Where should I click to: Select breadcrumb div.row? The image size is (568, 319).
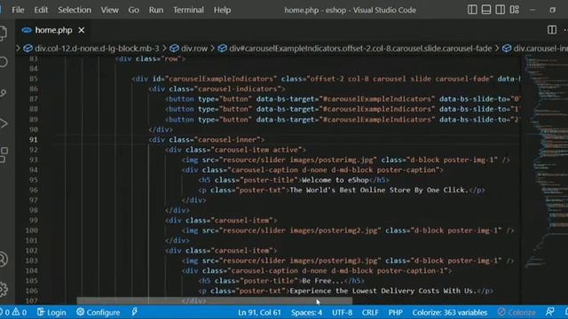(x=194, y=49)
